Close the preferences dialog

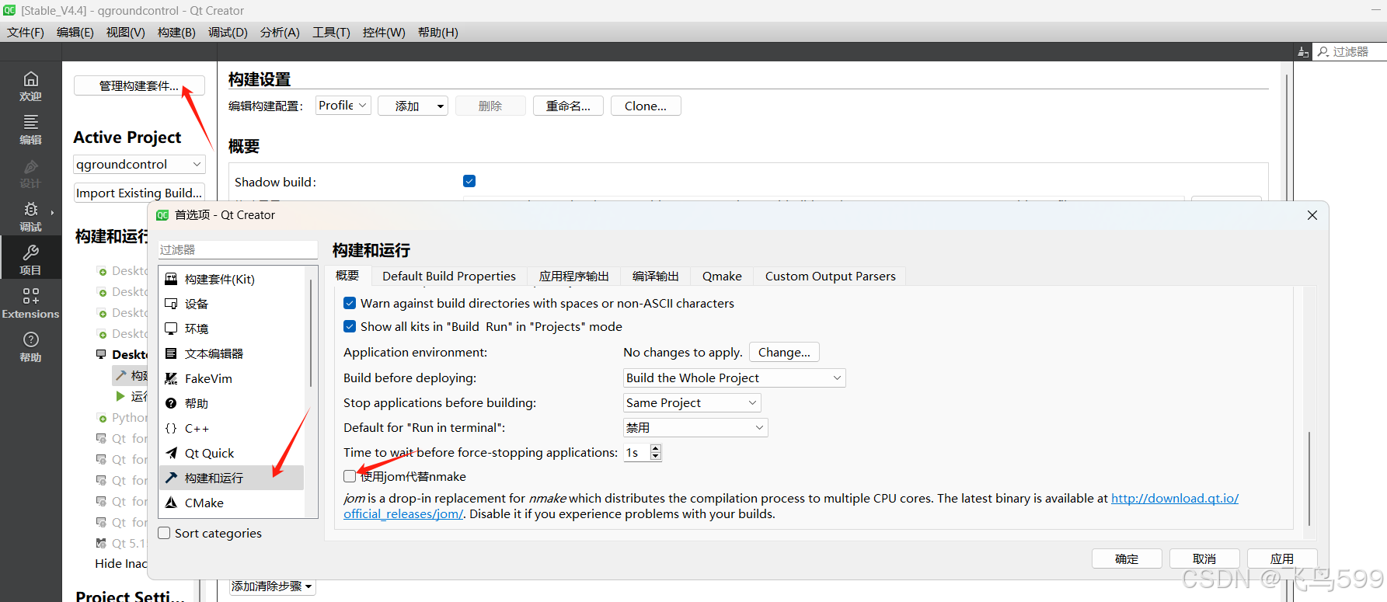[1312, 215]
